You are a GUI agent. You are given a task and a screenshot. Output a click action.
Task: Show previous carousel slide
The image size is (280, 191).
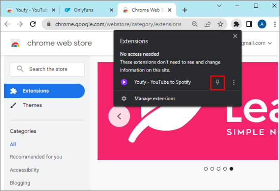(x=119, y=116)
